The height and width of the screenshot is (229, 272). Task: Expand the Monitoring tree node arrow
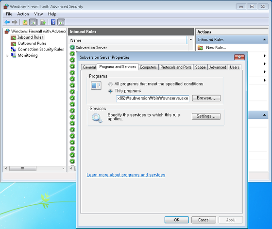click(x=7, y=56)
